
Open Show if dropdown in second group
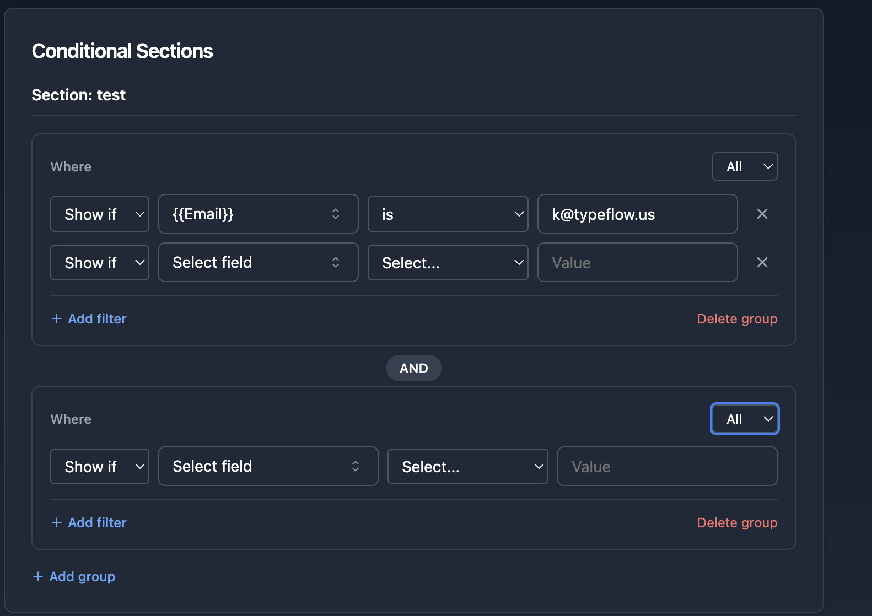click(100, 466)
